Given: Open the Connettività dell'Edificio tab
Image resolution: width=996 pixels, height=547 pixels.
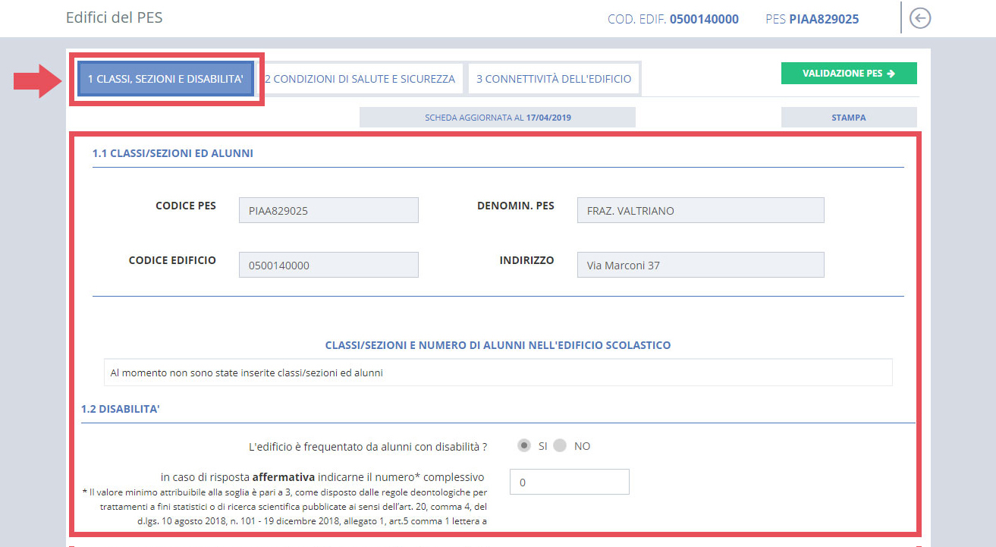Looking at the screenshot, I should tap(554, 79).
